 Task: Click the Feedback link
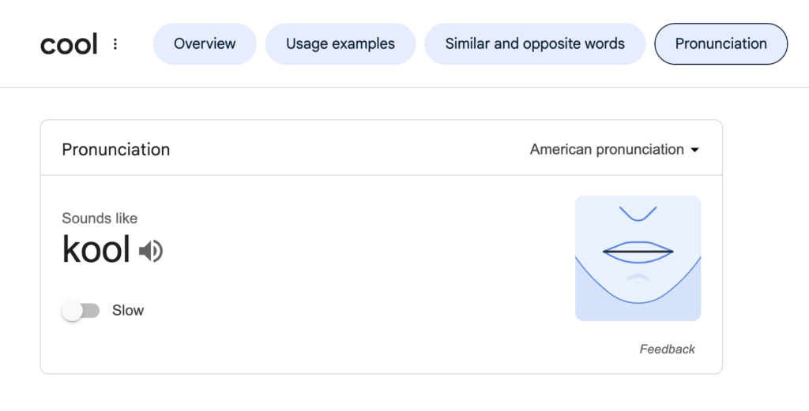pyautogui.click(x=667, y=349)
